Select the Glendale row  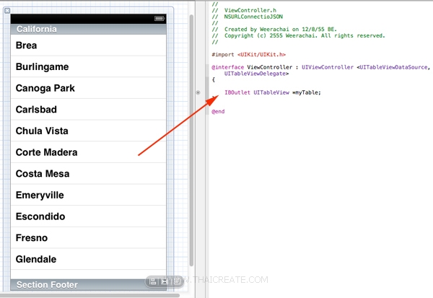tap(88, 259)
